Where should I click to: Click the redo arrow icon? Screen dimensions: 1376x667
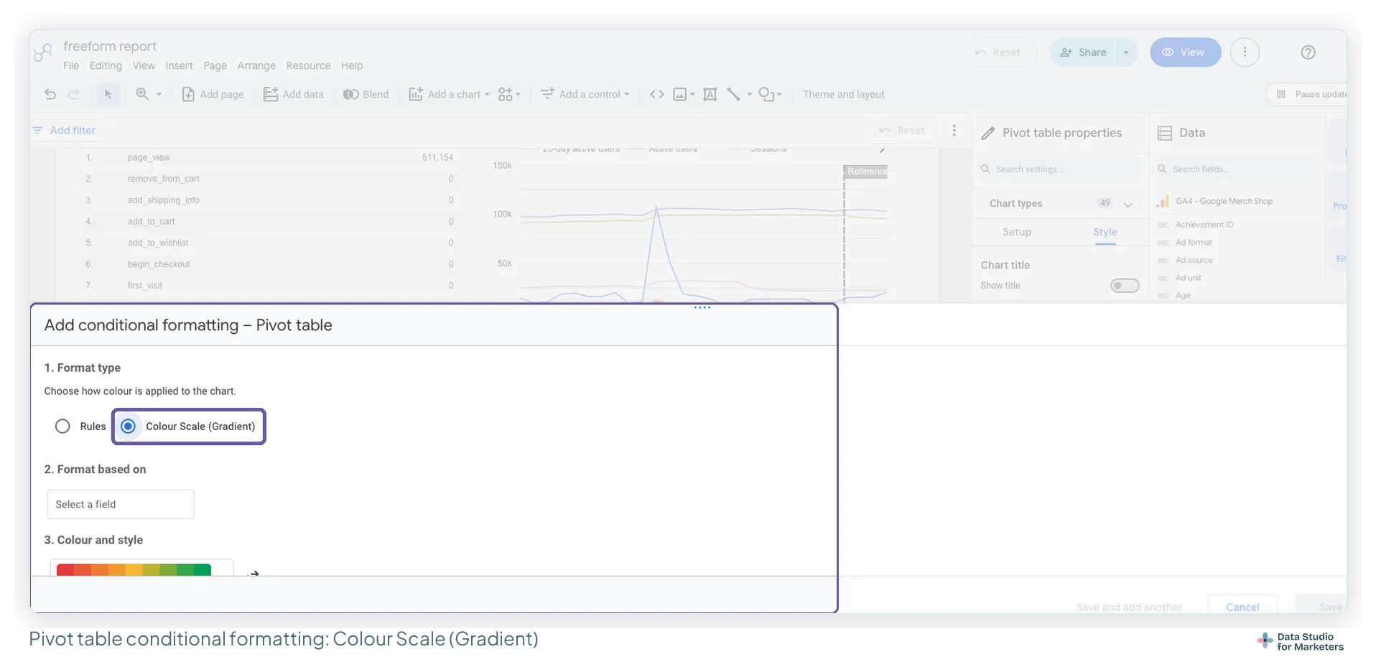pos(73,94)
